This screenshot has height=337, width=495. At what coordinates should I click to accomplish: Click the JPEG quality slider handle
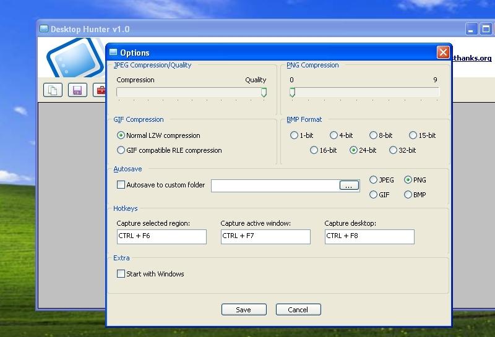(264, 93)
